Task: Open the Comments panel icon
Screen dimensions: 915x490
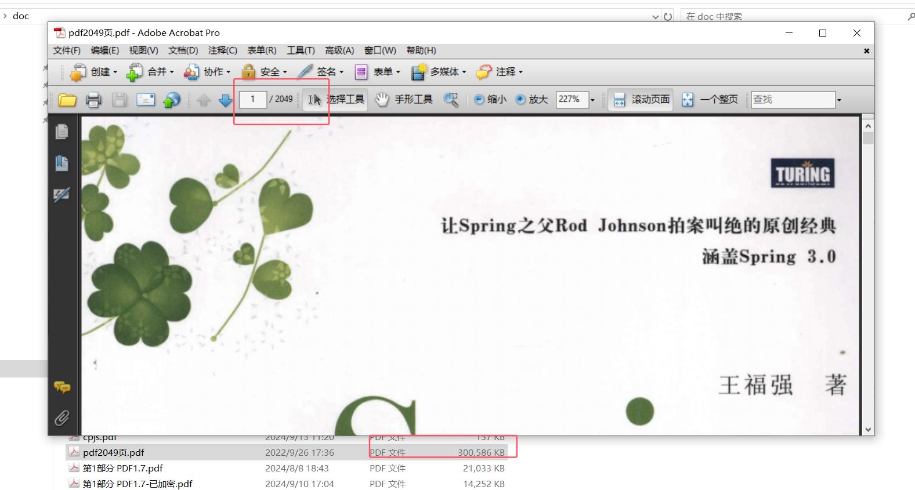Action: (62, 387)
